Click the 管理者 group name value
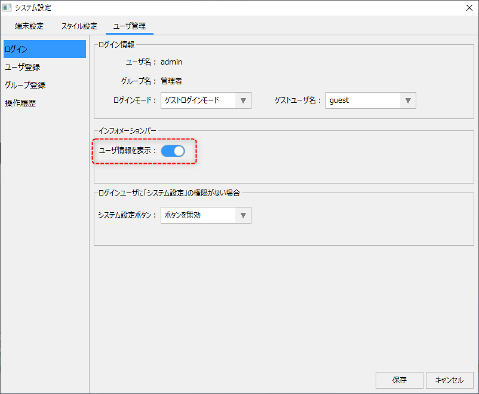479x394 pixels. 171,81
